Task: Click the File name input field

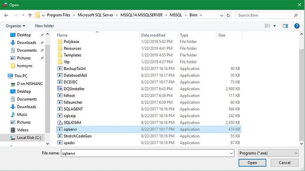Action: point(146,153)
